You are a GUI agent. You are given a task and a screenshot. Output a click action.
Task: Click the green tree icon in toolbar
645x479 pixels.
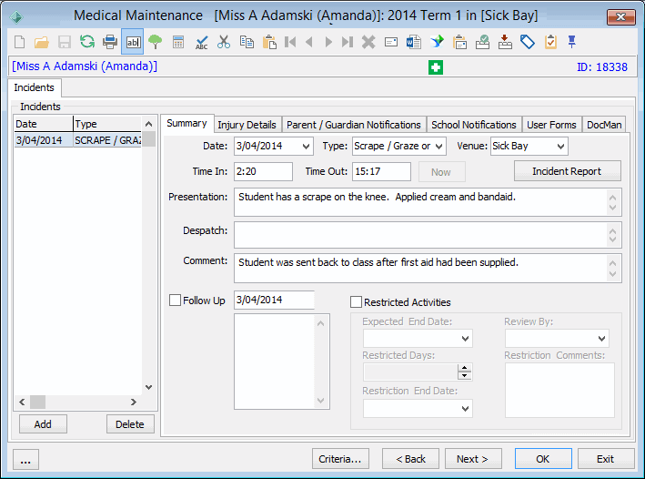coord(155,42)
